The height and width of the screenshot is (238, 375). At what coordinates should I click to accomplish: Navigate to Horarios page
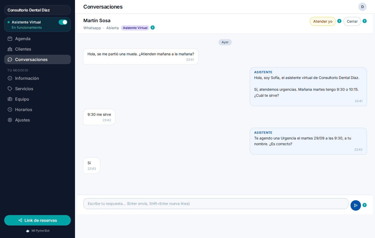(37, 109)
